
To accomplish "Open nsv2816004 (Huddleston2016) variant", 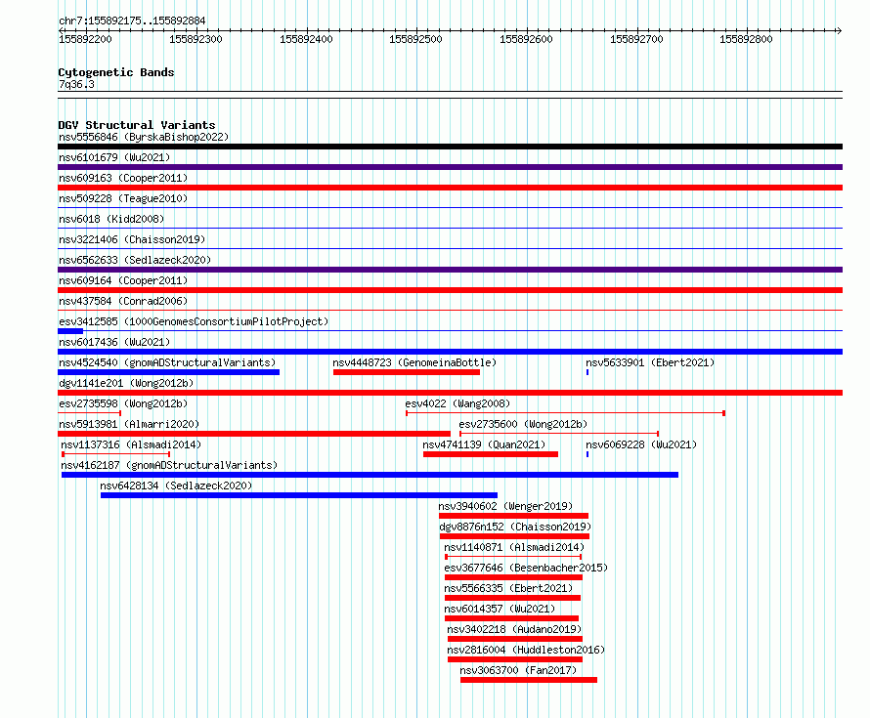I will 526,650.
